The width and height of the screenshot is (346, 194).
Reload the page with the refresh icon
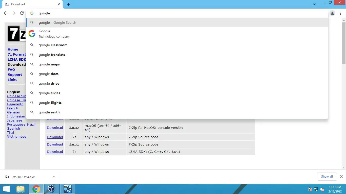click(x=22, y=13)
